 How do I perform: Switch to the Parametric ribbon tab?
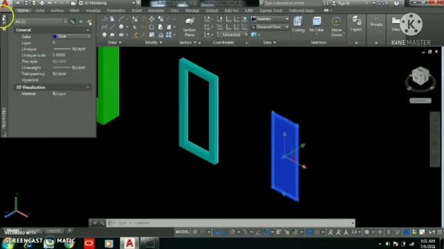click(x=117, y=10)
